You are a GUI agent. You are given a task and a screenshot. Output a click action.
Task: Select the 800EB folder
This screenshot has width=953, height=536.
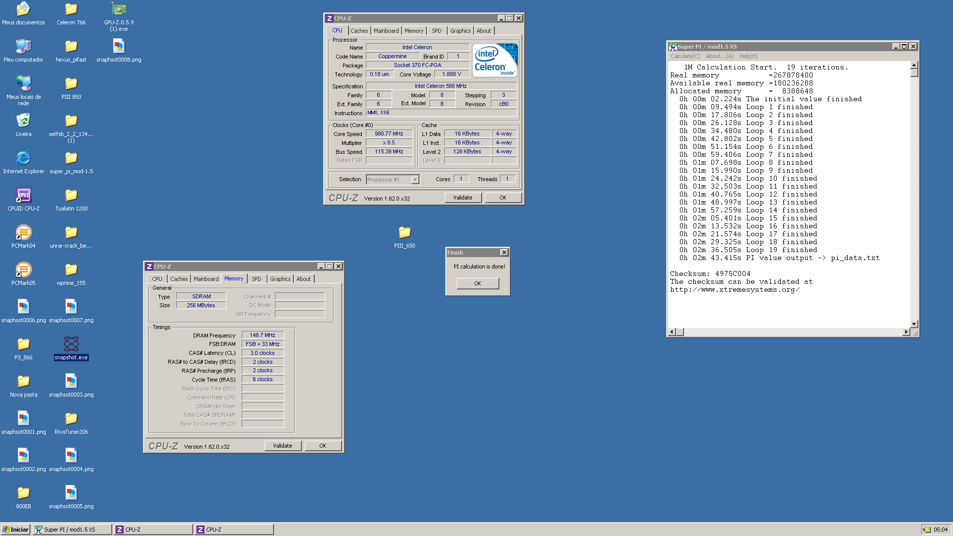click(x=23, y=497)
